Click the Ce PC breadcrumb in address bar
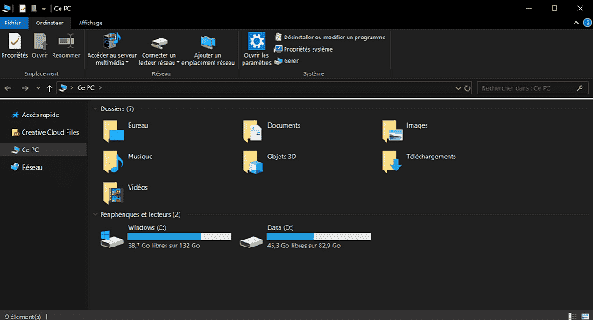 [x=86, y=88]
